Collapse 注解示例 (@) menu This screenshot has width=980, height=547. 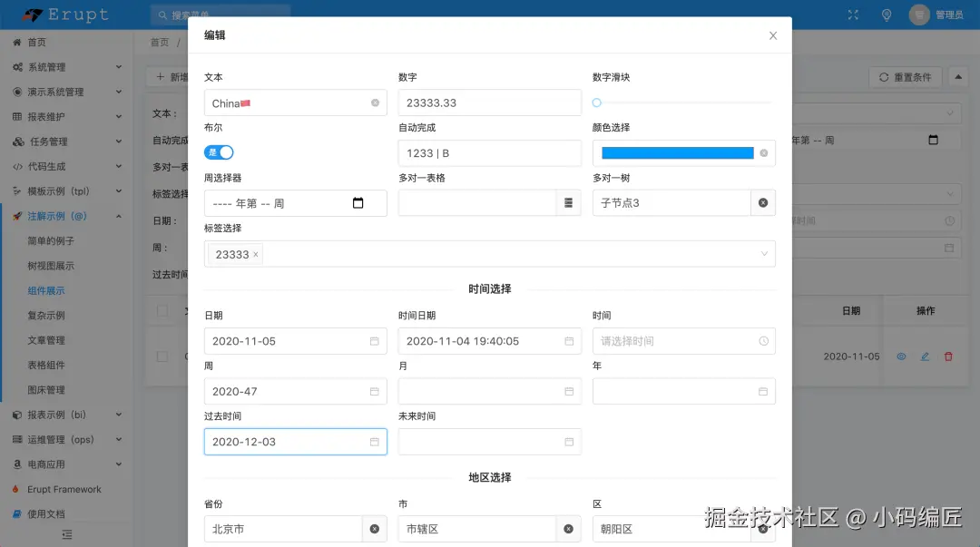[x=67, y=216]
